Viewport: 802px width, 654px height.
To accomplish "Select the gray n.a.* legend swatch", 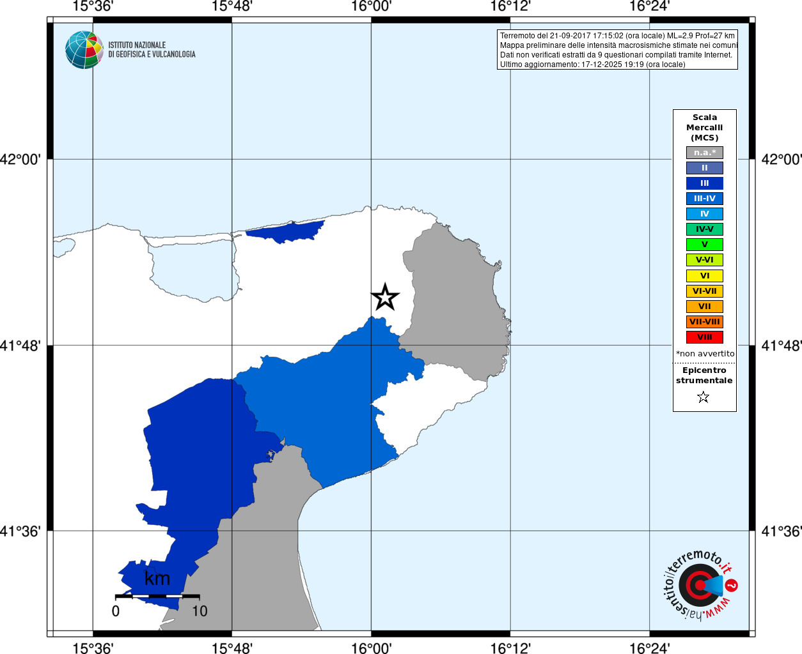I will click(705, 153).
